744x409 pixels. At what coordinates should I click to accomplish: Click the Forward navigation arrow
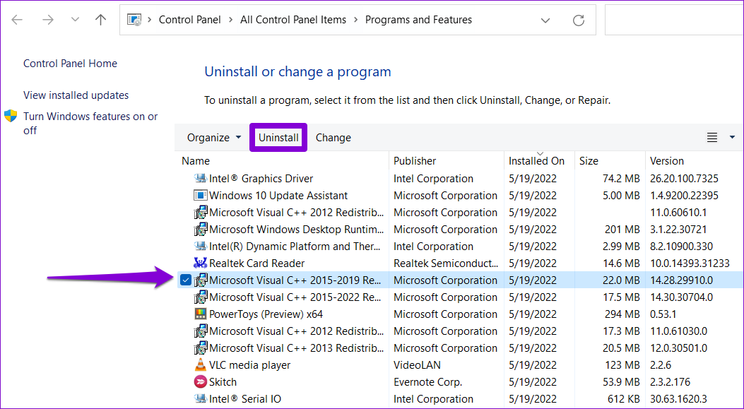(x=47, y=20)
